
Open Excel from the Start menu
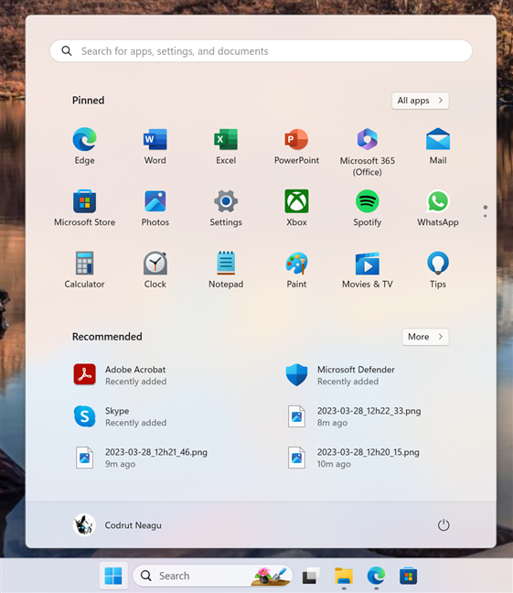226,146
